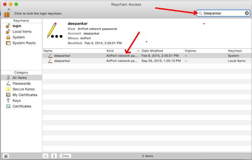This screenshot has height=160, width=252.
Task: Toggle the Kind column sort arrow
Action: [138, 51]
